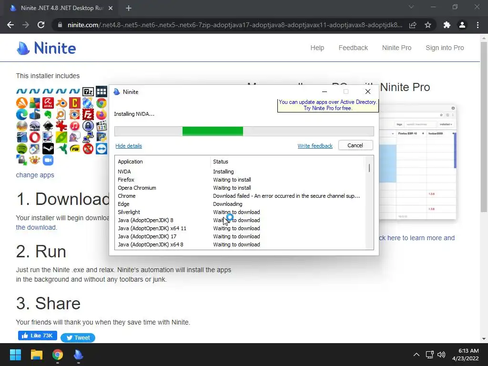Screen dimensions: 488x366
Task: Open the Chrome profile icon
Action: pos(462,25)
